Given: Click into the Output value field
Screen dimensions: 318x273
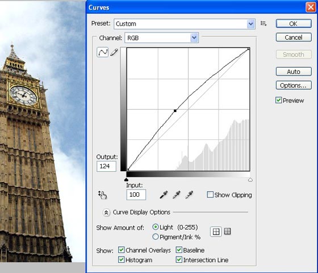Looking at the screenshot, I should point(106,166).
